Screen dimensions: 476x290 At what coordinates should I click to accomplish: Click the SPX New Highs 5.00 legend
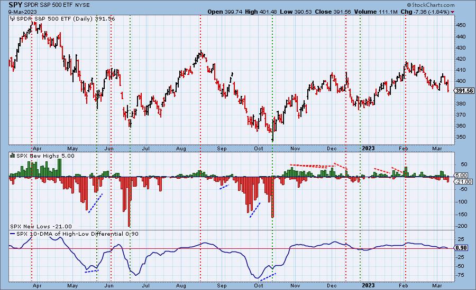click(45, 156)
